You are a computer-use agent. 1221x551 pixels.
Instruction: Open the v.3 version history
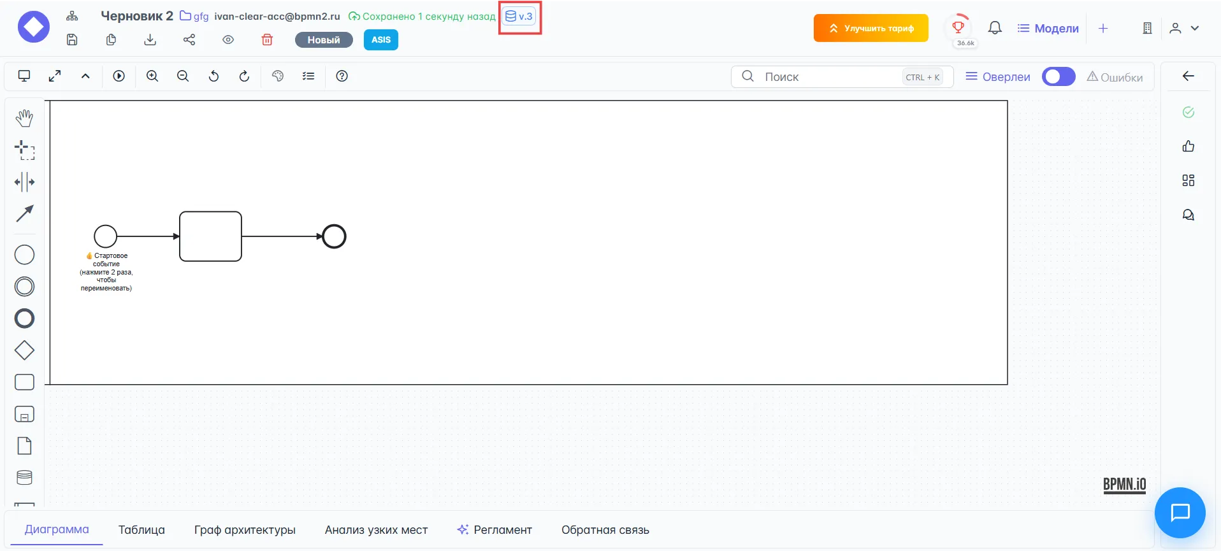coord(519,17)
